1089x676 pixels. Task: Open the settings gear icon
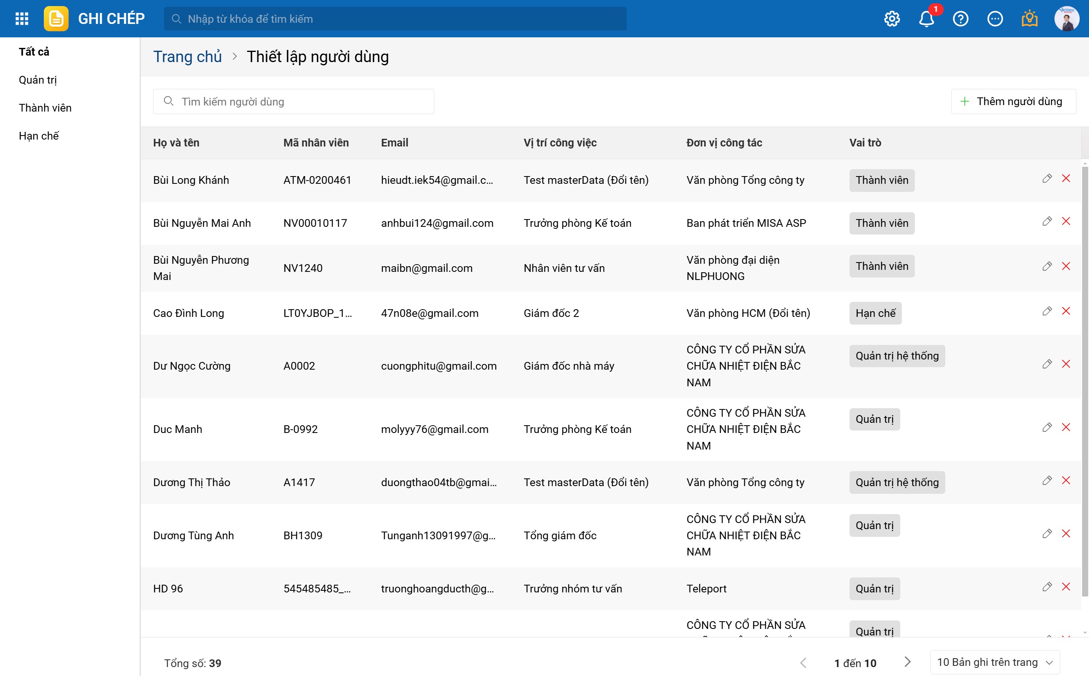click(892, 19)
